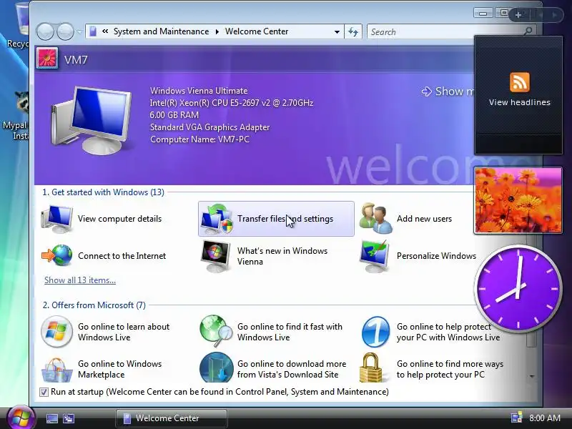572x429 pixels.
Task: Click the VM7 user account picture
Action: point(47,59)
